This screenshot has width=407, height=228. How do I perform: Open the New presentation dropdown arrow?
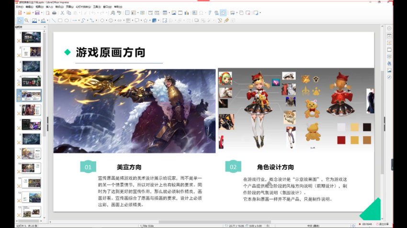24,13
